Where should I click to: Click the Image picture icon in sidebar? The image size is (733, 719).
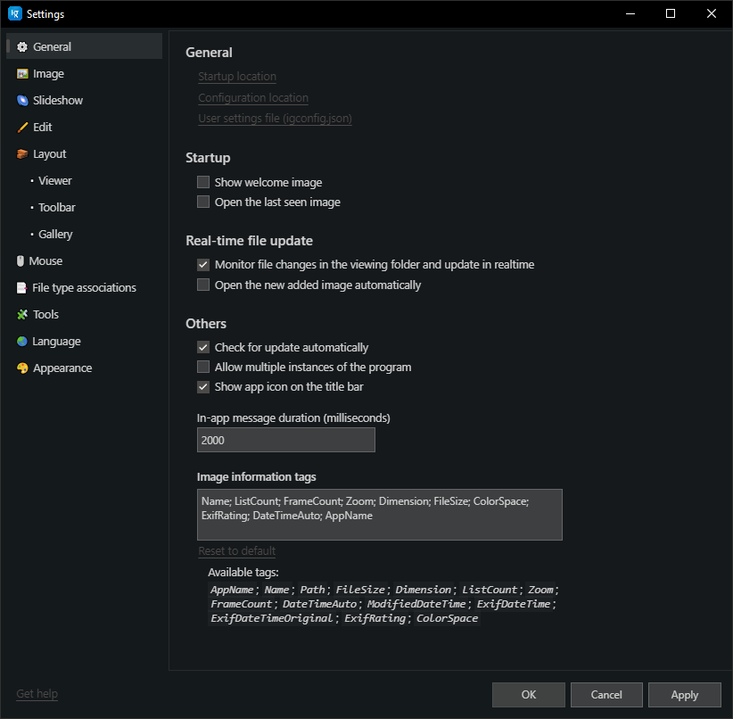[22, 74]
